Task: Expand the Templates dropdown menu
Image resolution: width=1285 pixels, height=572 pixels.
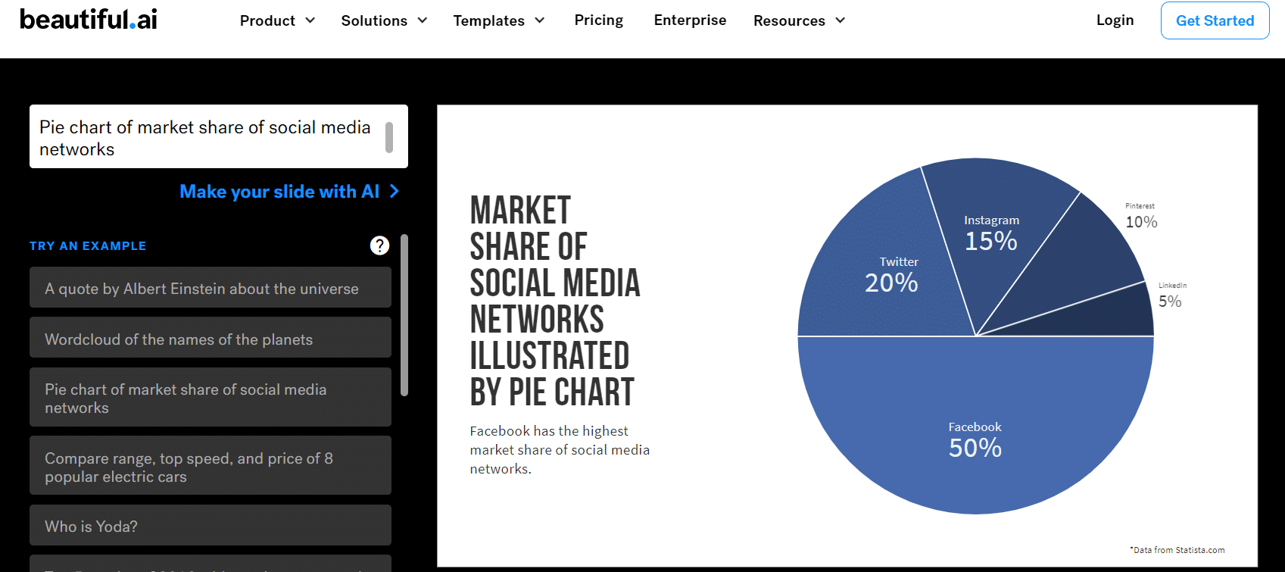Action: [x=498, y=20]
